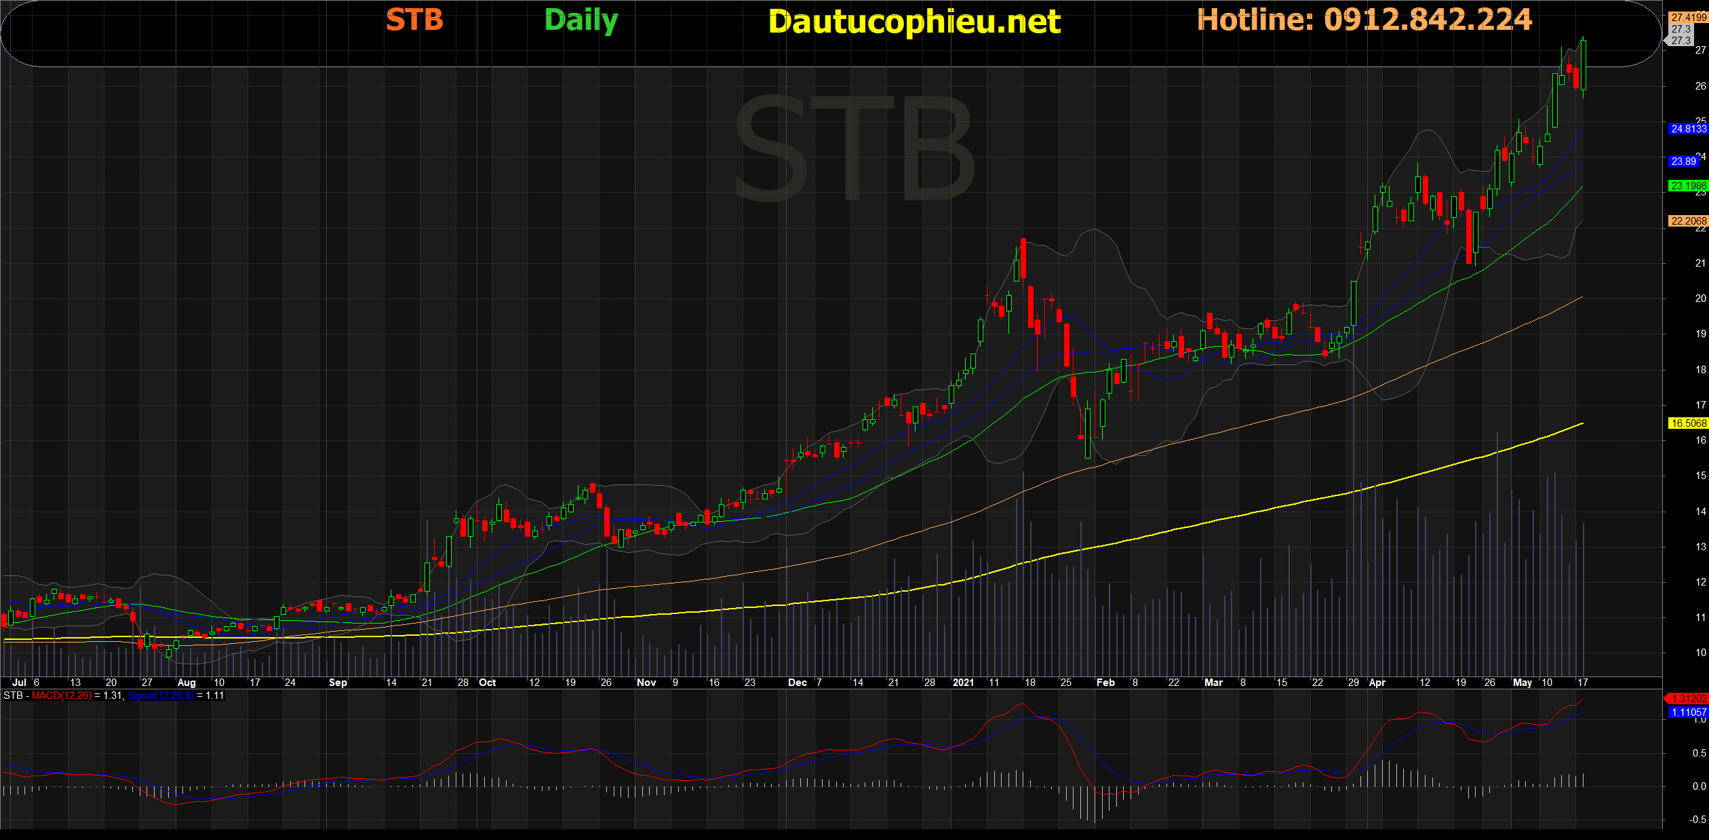
Task: Click the orange STB ticker symbol title
Action: click(414, 20)
